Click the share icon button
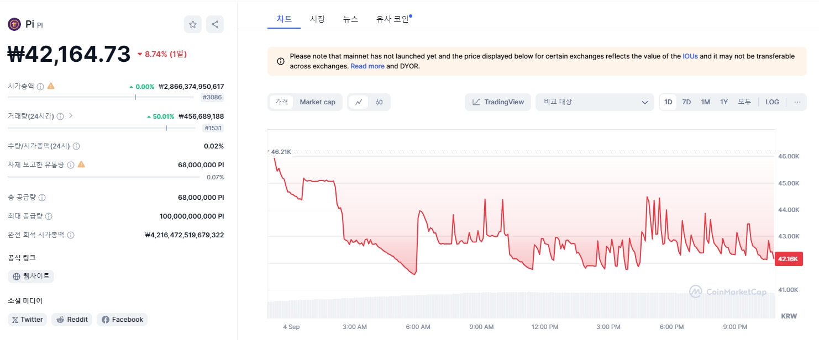819x340 pixels. click(215, 24)
